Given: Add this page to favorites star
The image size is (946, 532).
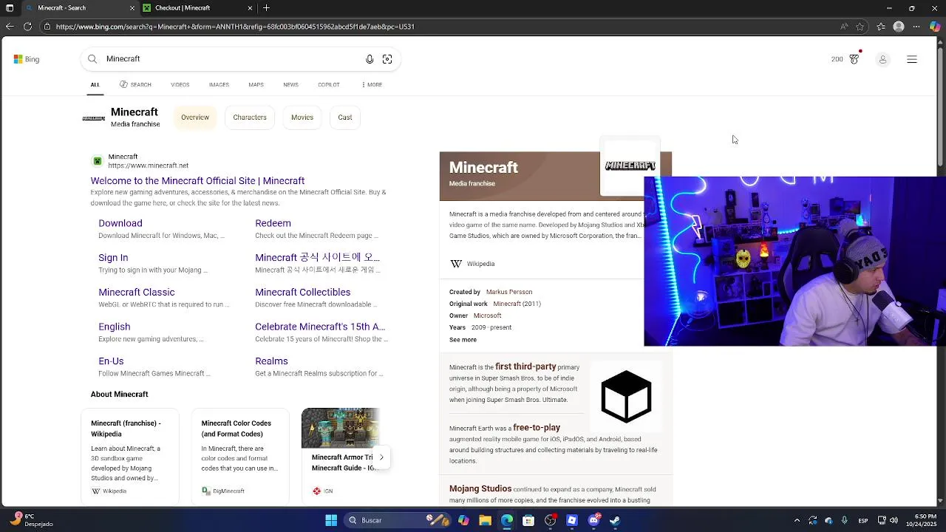Looking at the screenshot, I should [860, 27].
